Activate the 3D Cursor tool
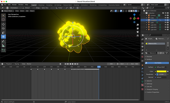 (x=3, y=20)
